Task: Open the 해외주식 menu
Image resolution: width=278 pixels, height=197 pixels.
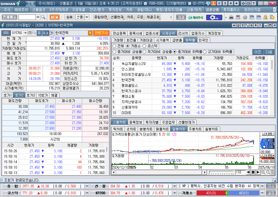Action: (x=21, y=10)
